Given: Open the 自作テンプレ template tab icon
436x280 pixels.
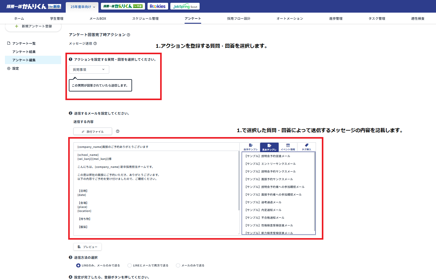Looking at the screenshot, I should (251, 145).
